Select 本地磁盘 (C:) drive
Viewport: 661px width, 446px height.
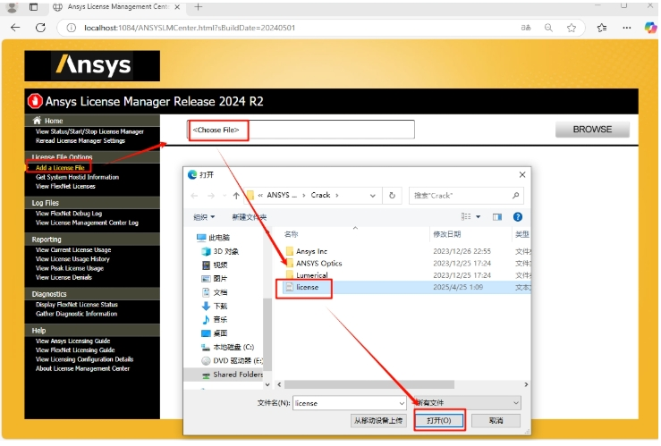[x=228, y=347]
